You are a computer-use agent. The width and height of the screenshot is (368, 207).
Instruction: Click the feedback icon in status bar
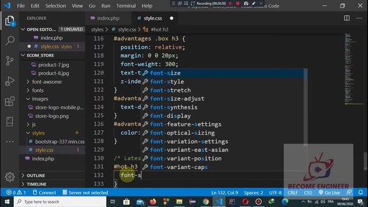click(x=349, y=193)
